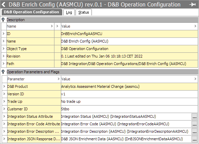Click the pin icon in title bar
The height and width of the screenshot is (144, 199).
click(x=193, y=4)
